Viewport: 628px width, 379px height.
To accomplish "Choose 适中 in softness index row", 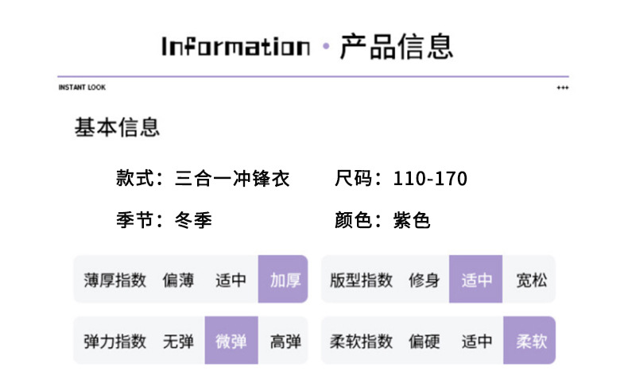I will pos(476,341).
